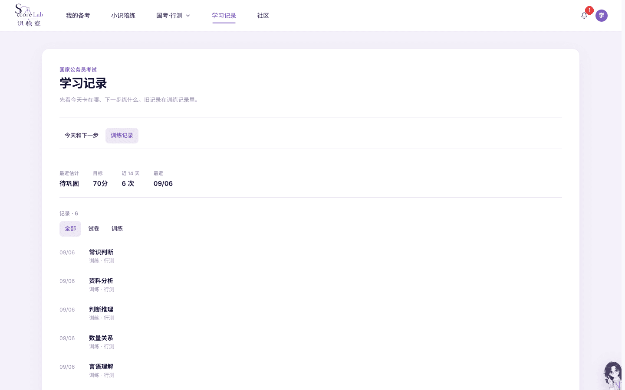625x390 pixels.
Task: Open the user avatar menu
Action: click(602, 16)
